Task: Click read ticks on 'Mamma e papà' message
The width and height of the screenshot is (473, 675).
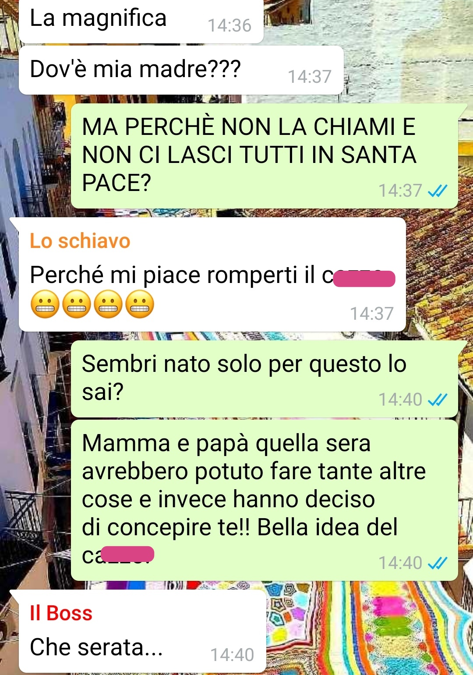Action: tap(438, 563)
